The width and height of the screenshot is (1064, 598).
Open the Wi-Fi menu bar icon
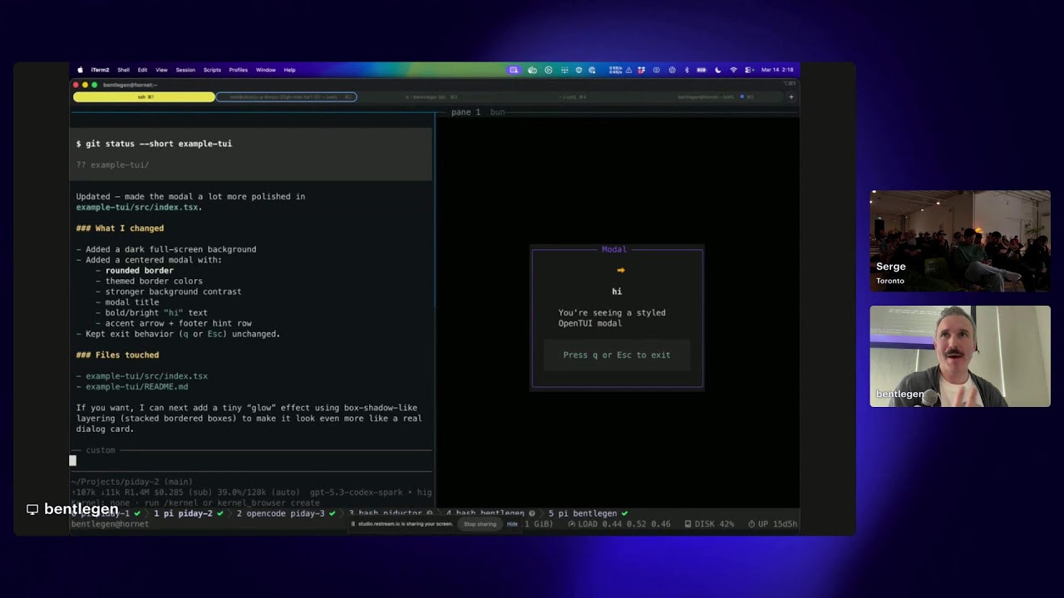[x=733, y=70]
